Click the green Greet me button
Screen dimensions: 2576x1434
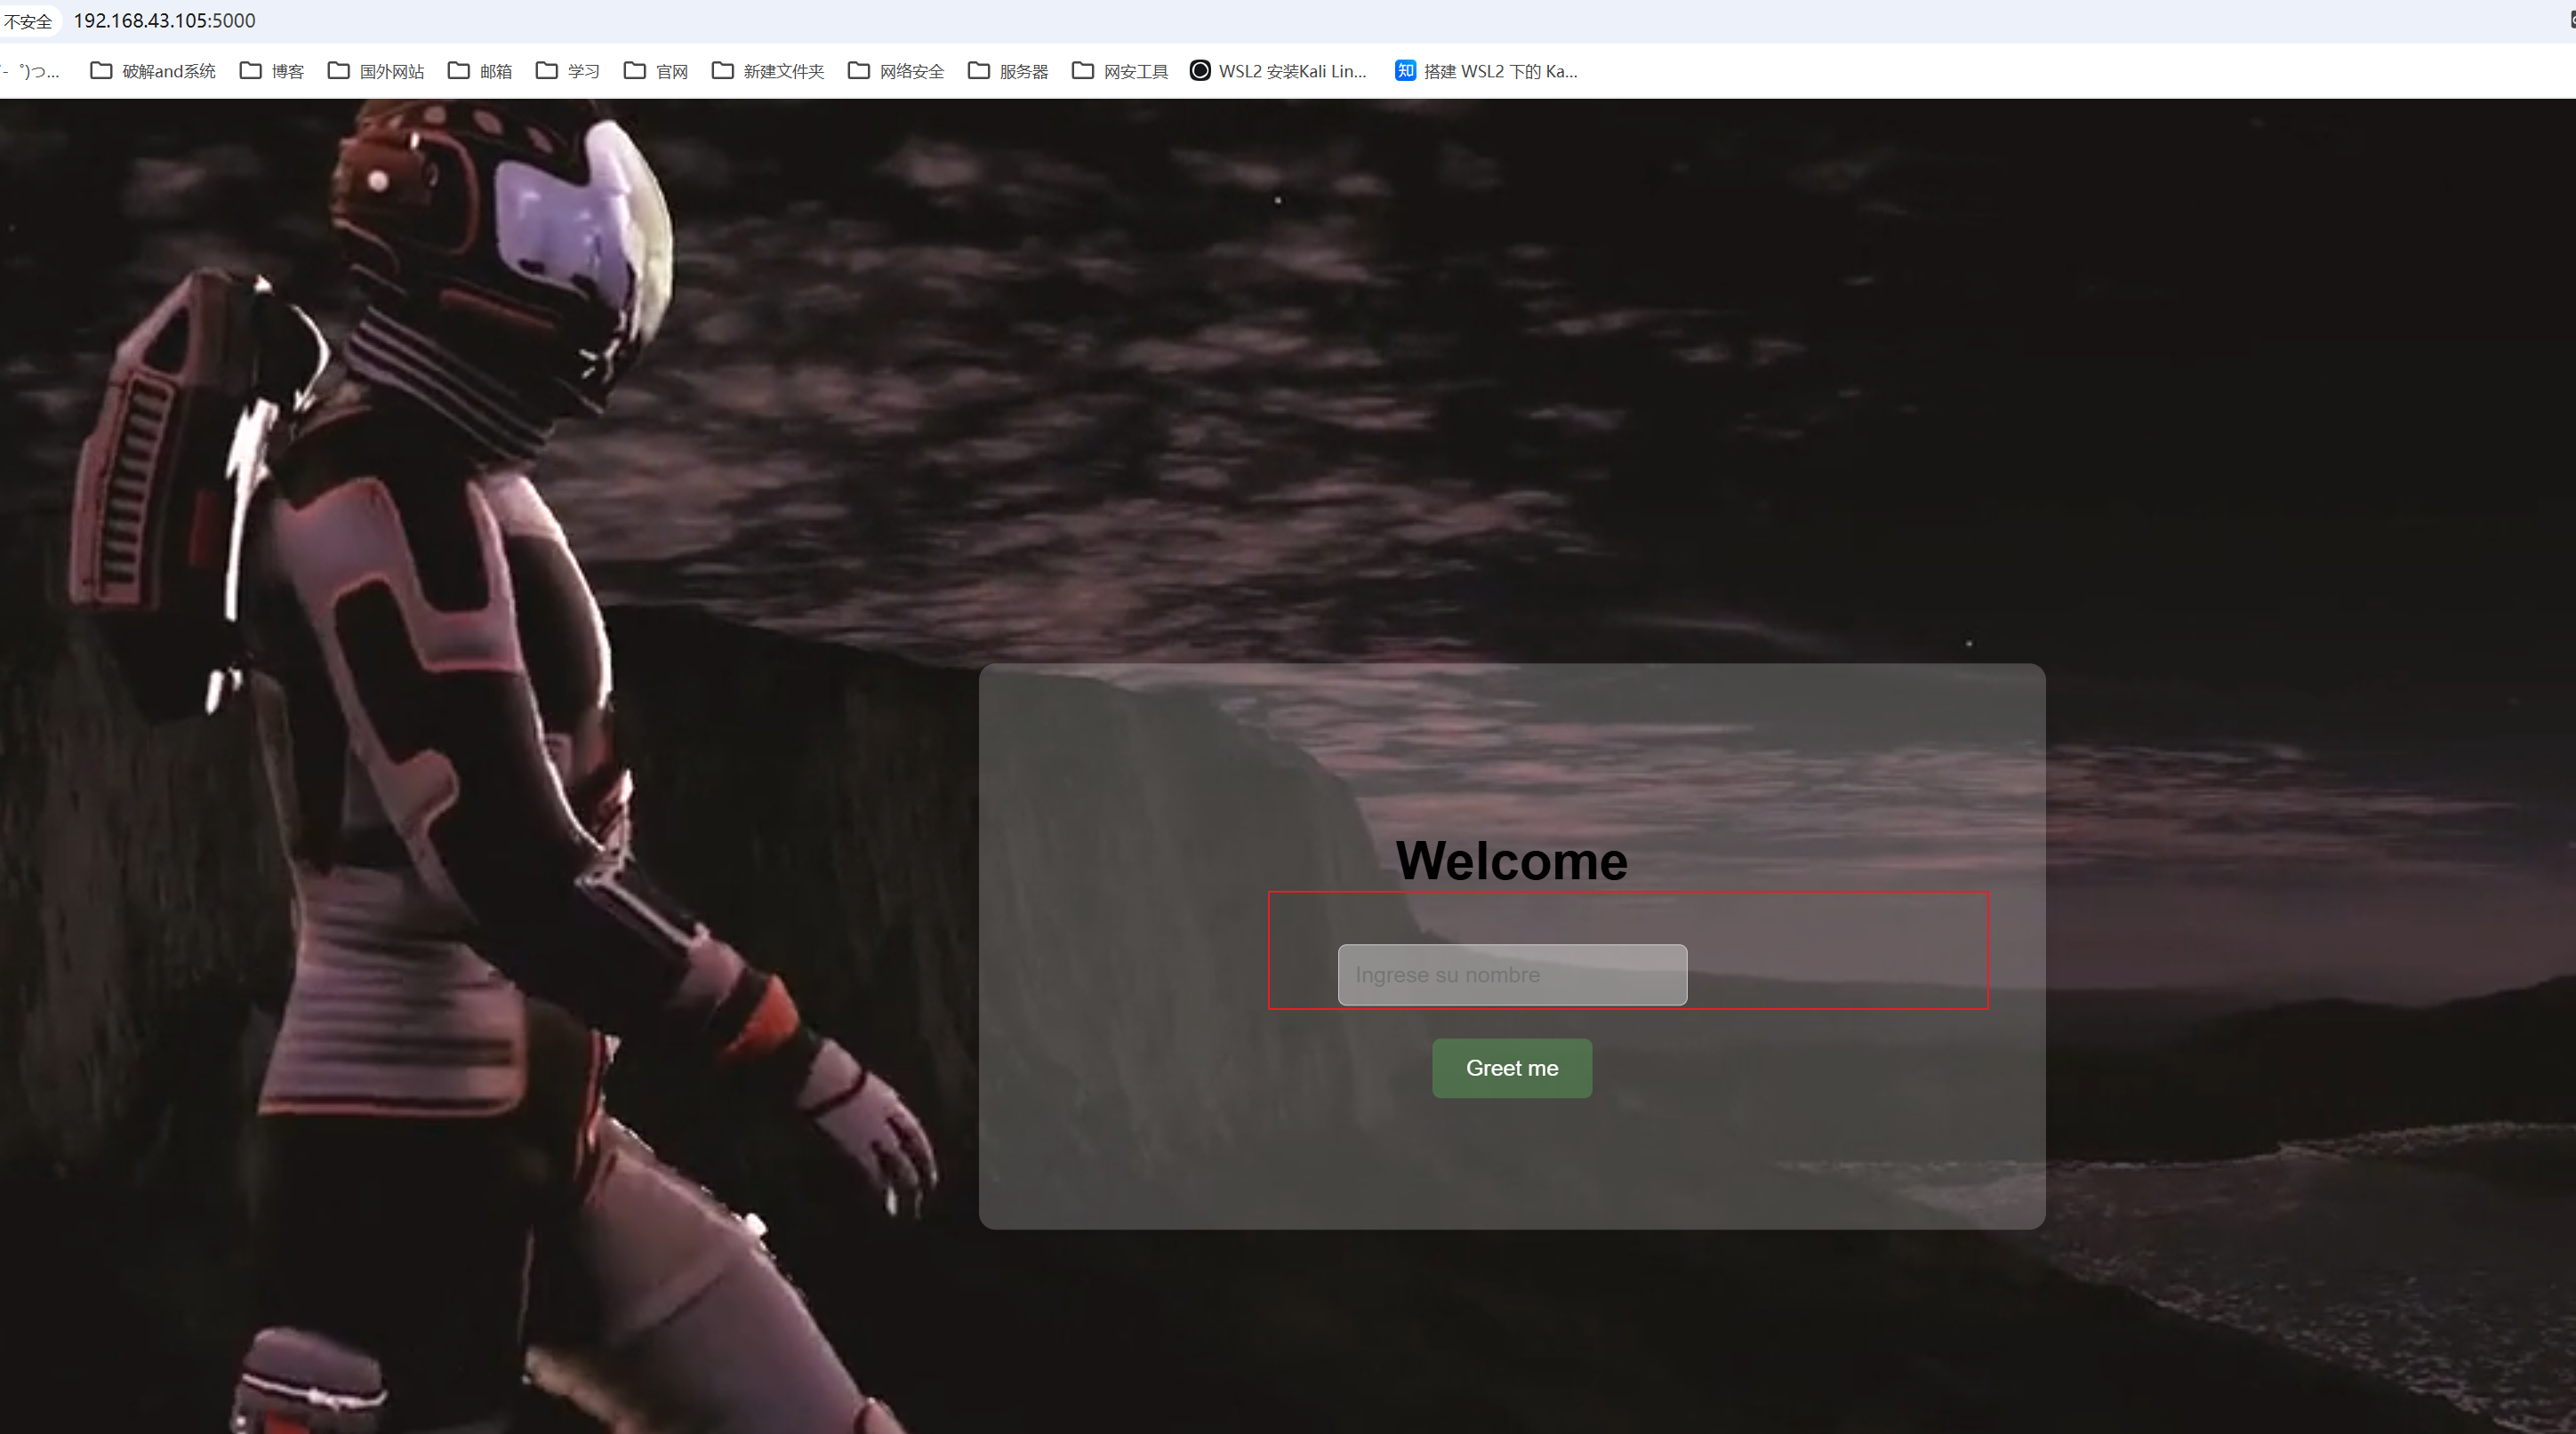[1512, 1068]
